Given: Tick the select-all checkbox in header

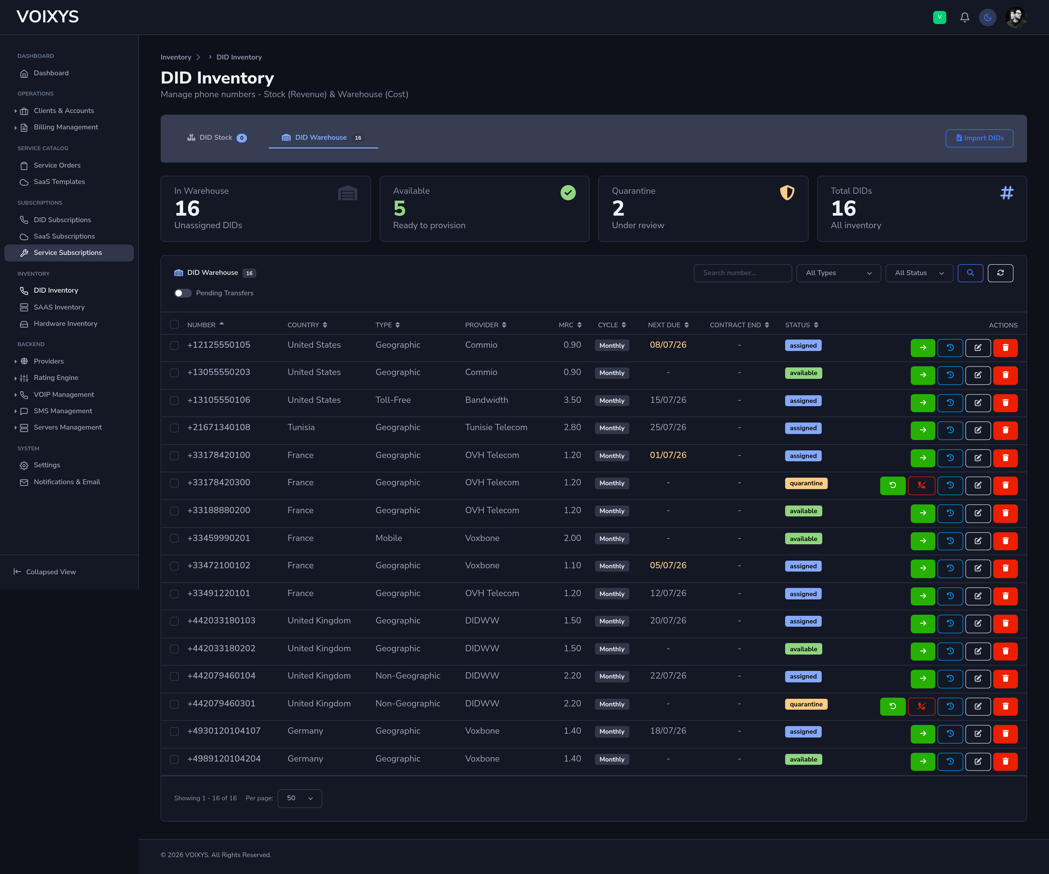Looking at the screenshot, I should (175, 325).
